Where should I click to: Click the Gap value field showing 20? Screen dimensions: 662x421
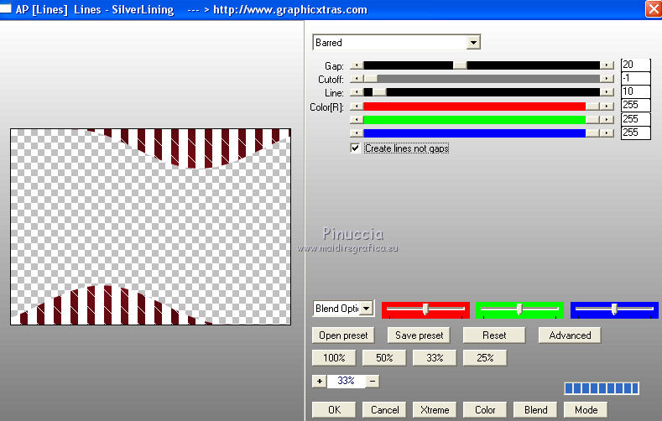pos(635,65)
